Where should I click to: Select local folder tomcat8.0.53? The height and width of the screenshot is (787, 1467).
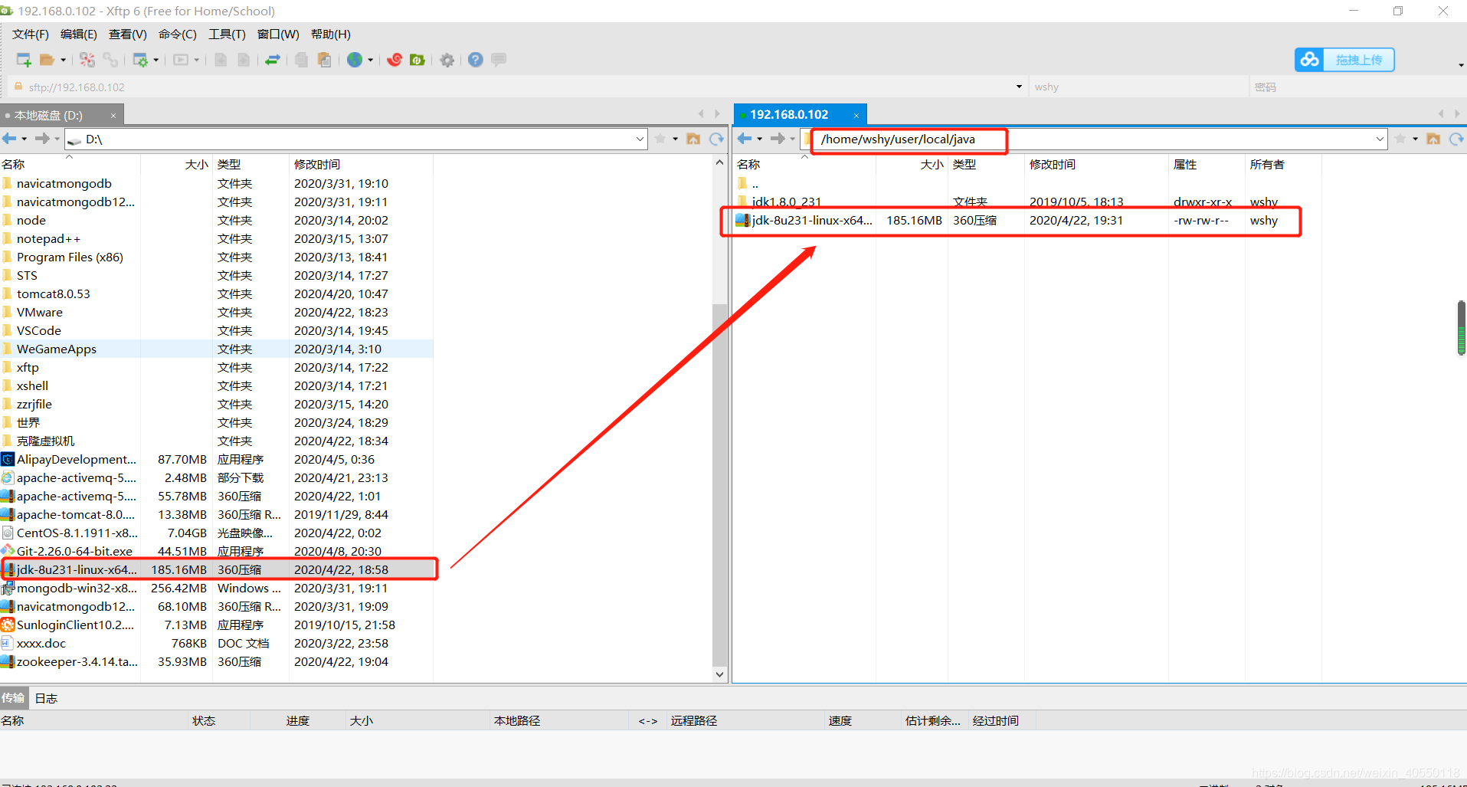pyautogui.click(x=53, y=293)
